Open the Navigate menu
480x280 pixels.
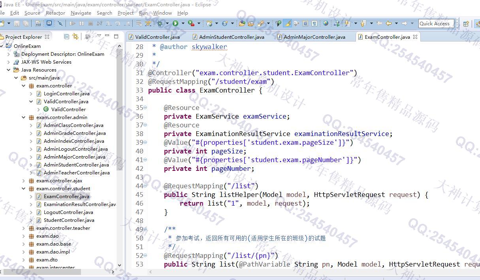point(81,13)
